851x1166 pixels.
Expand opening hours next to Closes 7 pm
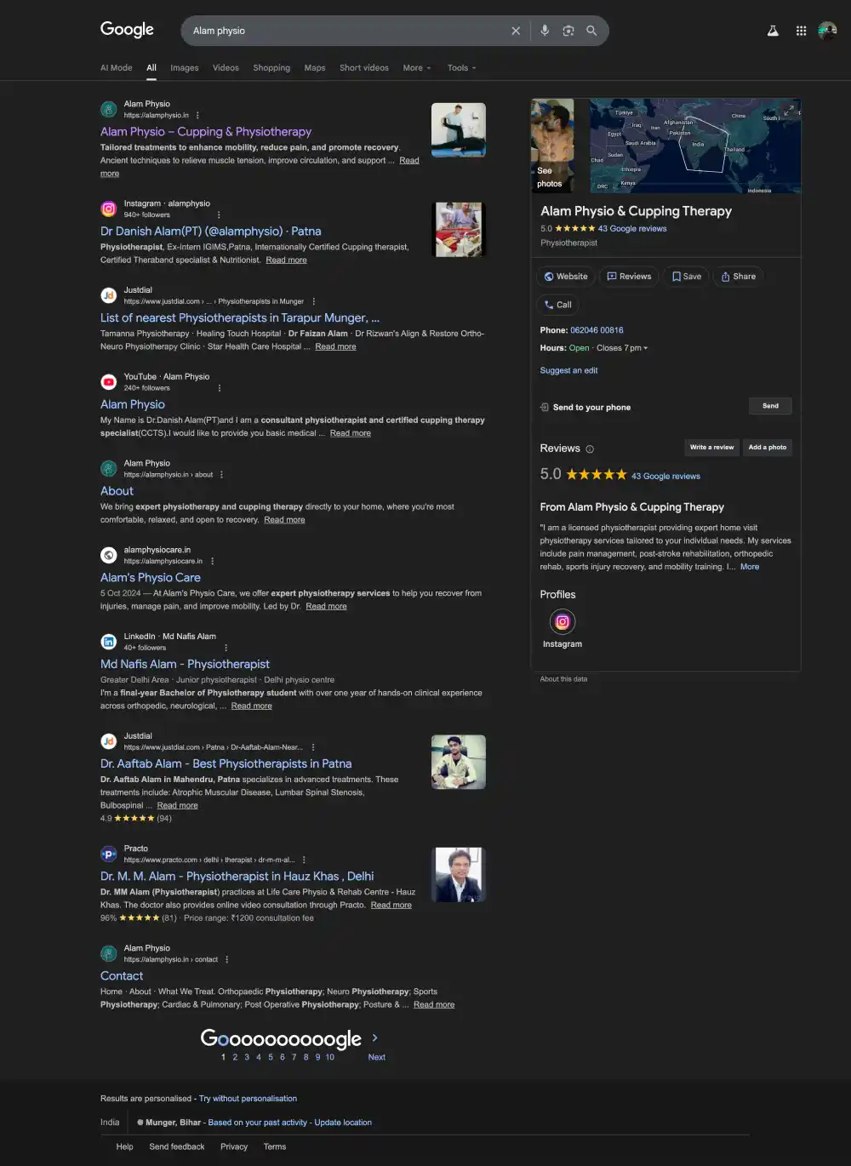pos(646,348)
